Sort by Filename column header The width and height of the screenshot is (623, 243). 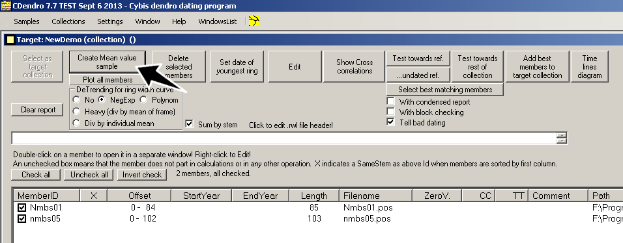[x=376, y=196]
